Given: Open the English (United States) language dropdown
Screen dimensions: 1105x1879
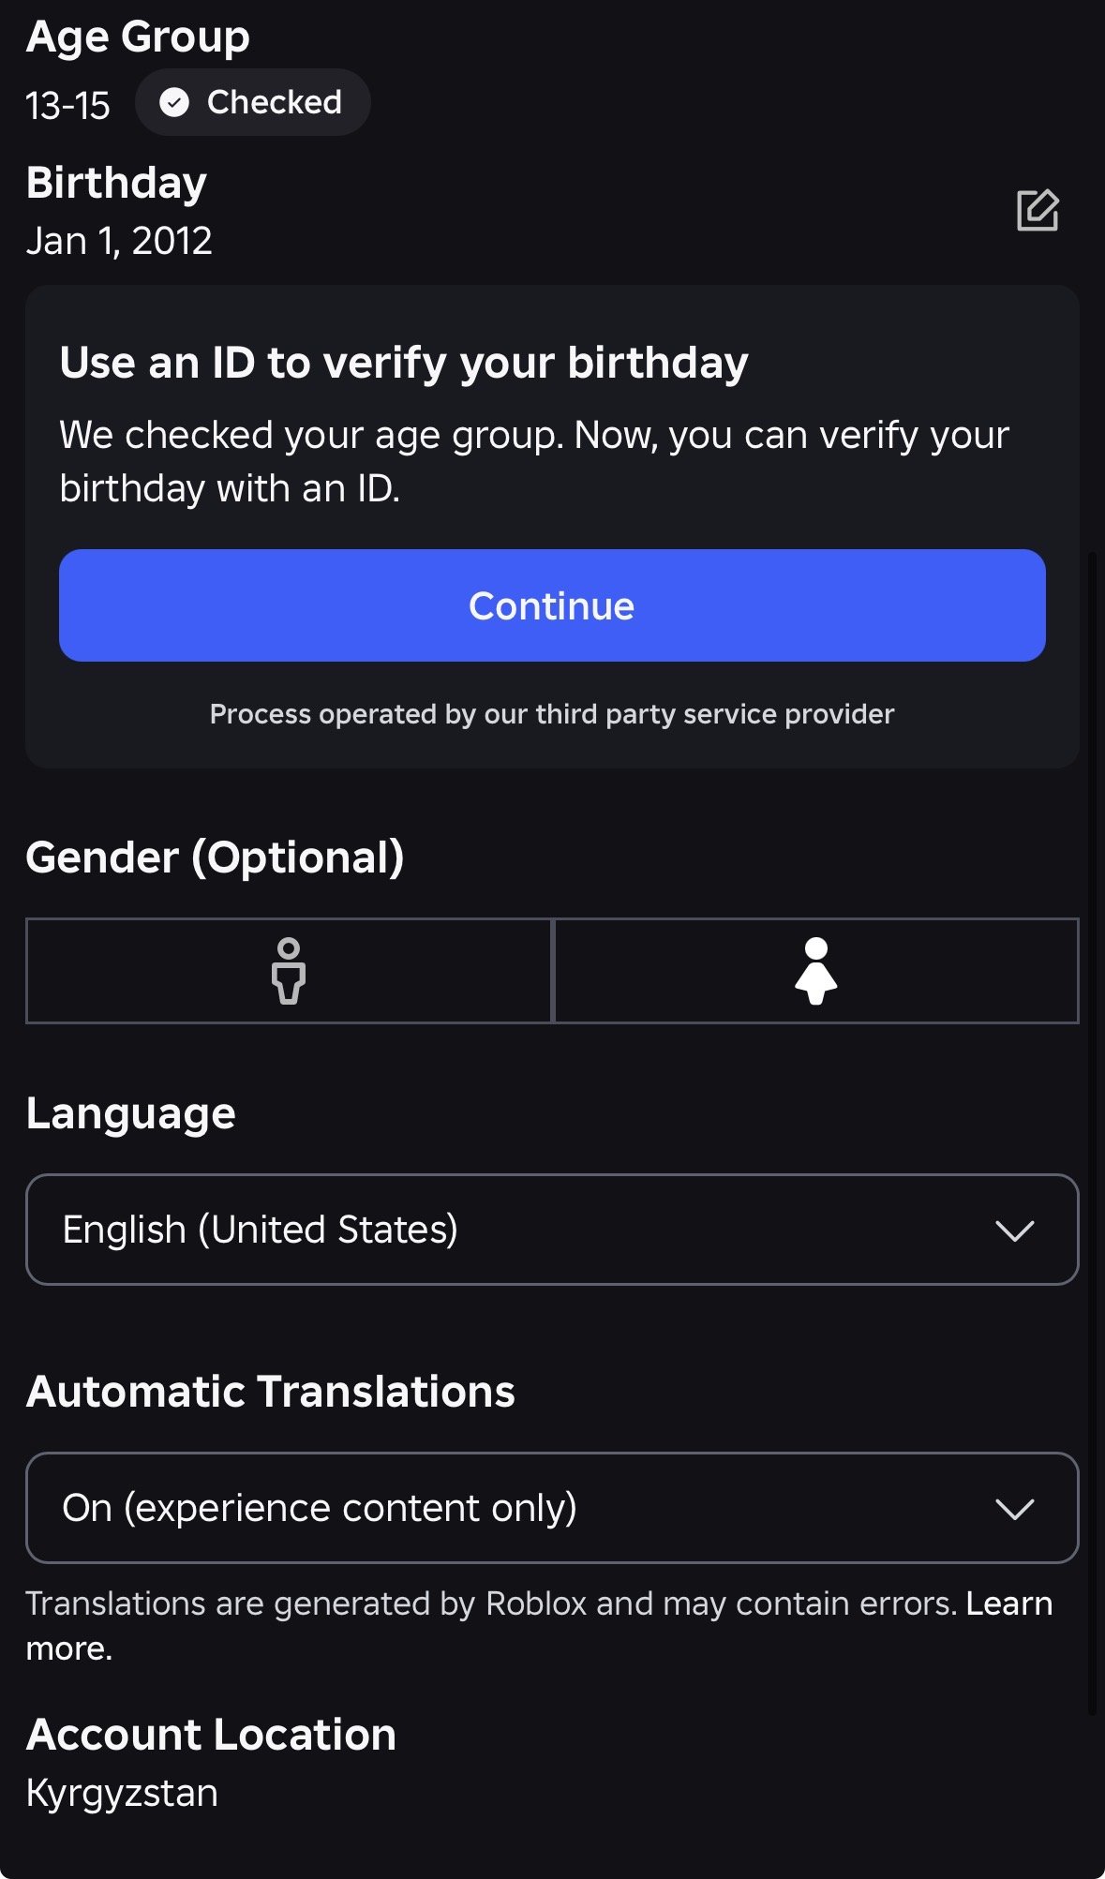Looking at the screenshot, I should [x=552, y=1230].
